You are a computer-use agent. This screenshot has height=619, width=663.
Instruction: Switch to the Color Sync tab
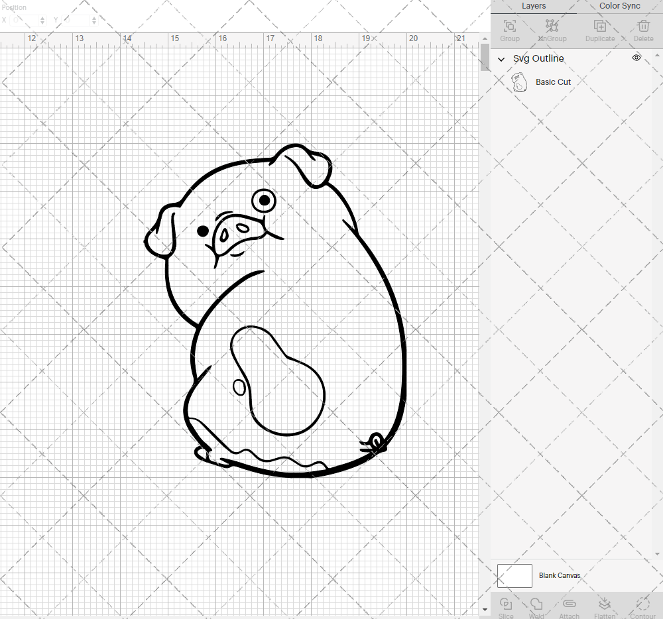[x=619, y=6]
